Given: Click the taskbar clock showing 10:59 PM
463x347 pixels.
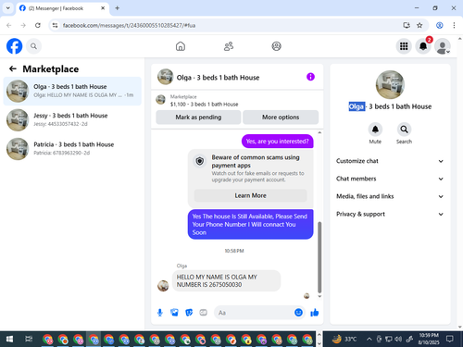Looking at the screenshot, I should pyautogui.click(x=429, y=339).
